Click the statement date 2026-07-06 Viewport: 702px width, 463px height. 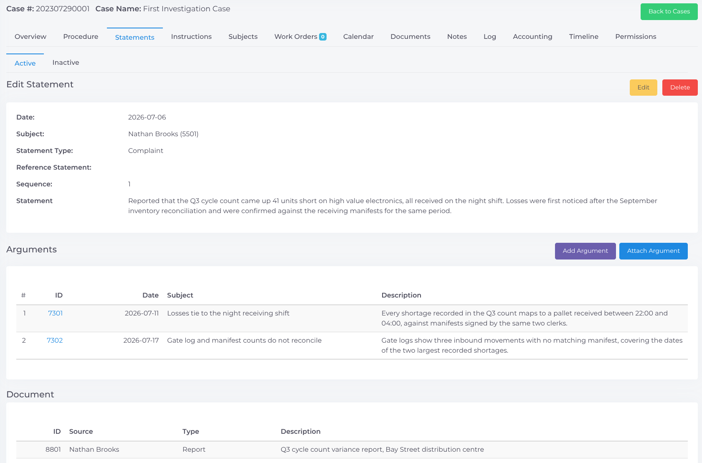(x=147, y=117)
